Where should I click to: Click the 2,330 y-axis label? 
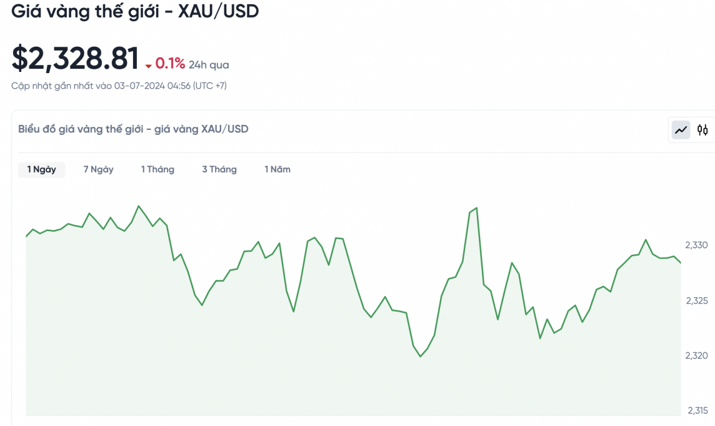point(696,245)
